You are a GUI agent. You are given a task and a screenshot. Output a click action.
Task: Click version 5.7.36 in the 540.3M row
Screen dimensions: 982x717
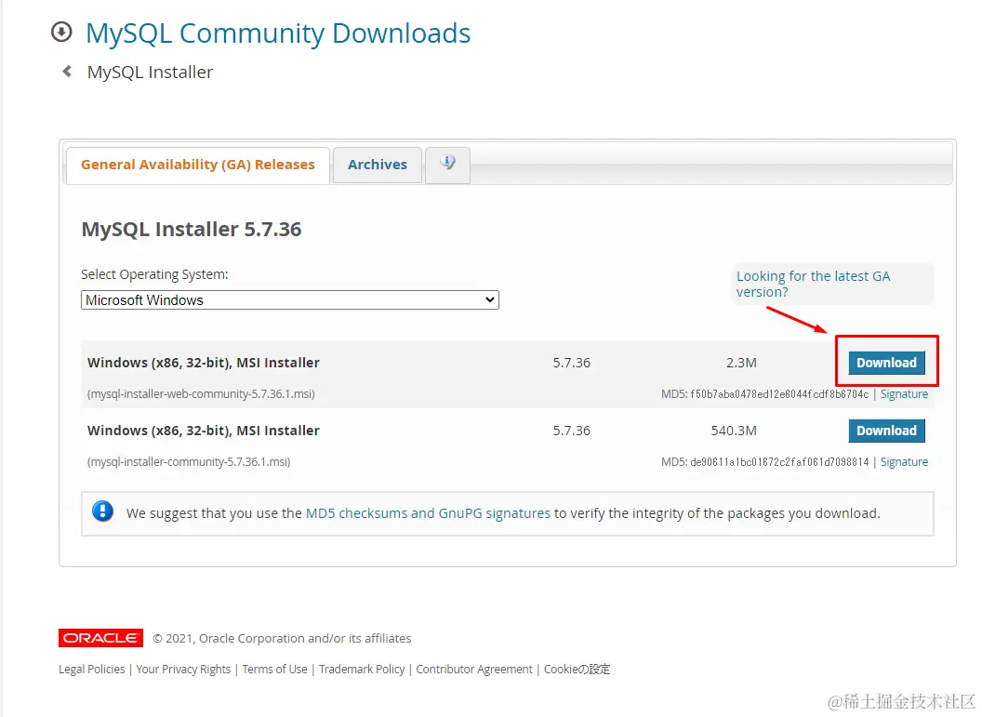[x=571, y=431]
